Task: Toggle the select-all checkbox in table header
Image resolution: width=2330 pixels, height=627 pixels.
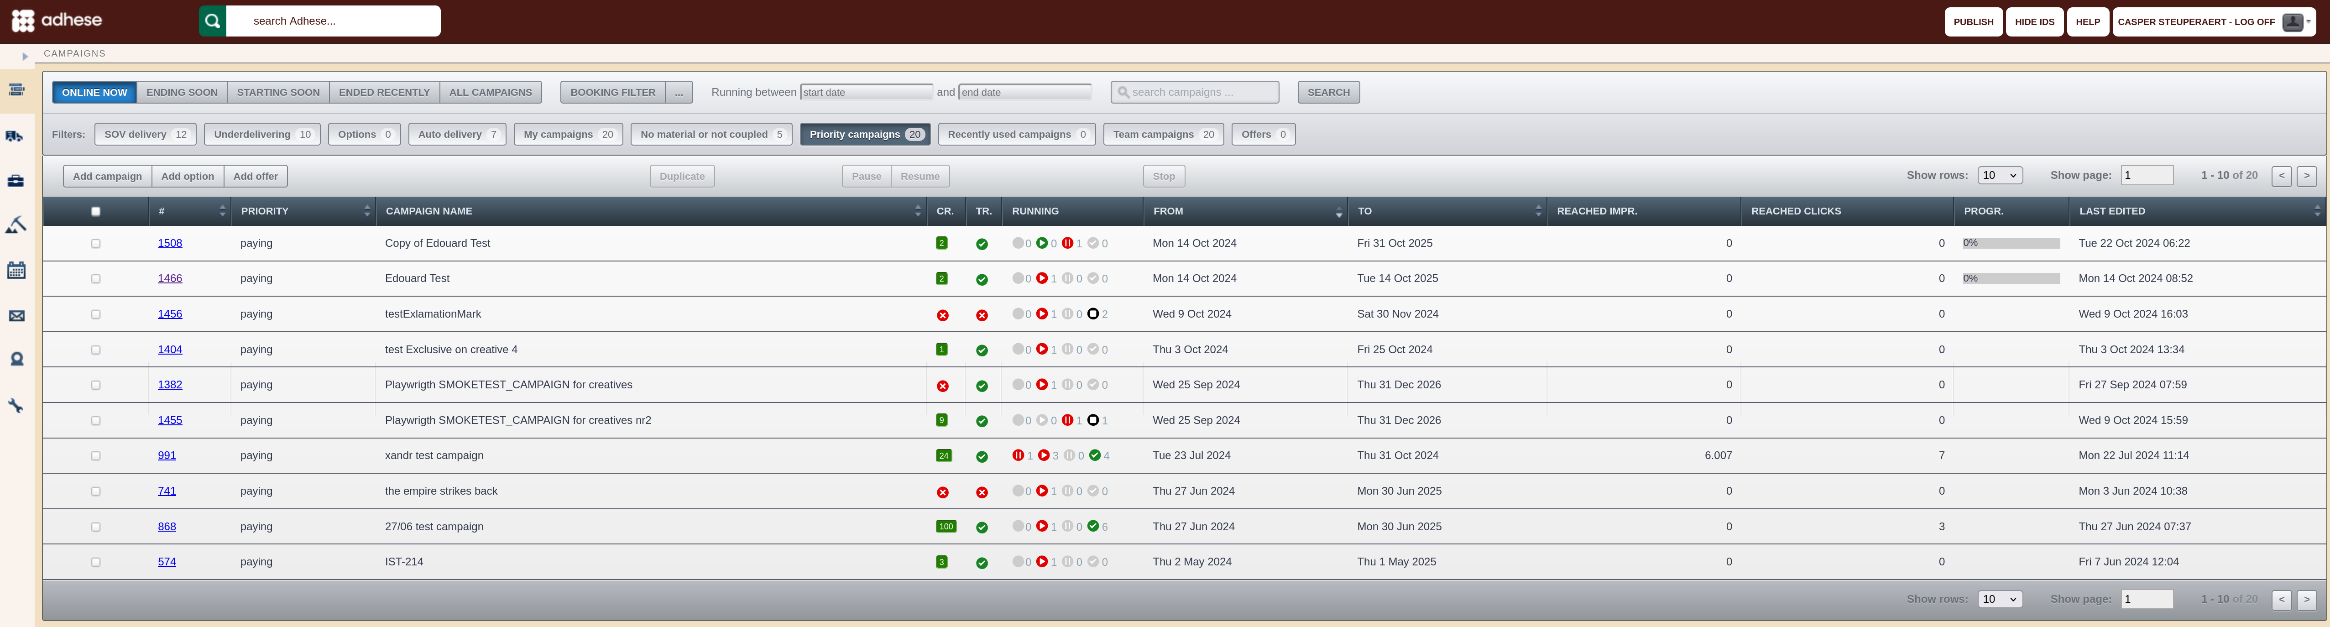Action: pos(96,212)
